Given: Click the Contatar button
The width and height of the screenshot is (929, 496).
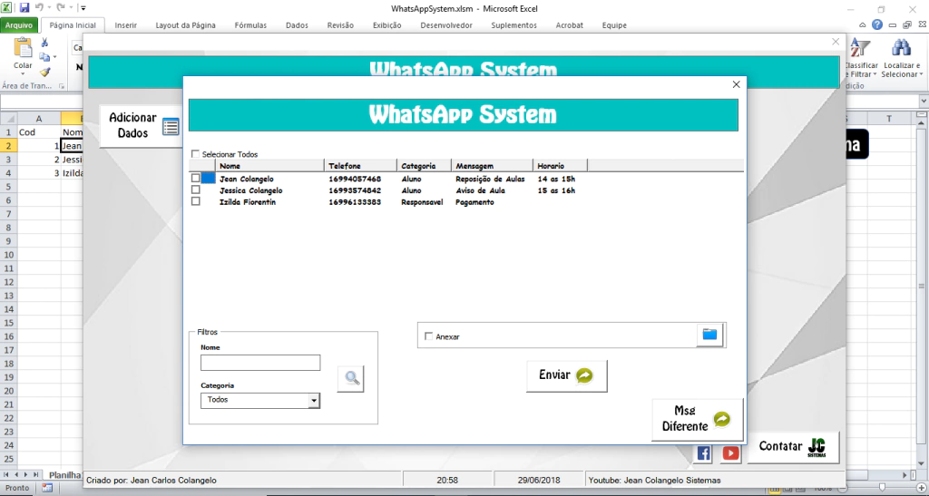Looking at the screenshot, I should (793, 447).
